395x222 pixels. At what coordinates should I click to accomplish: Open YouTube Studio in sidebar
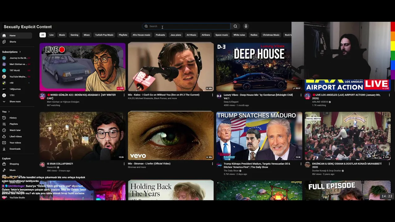[x=17, y=198]
